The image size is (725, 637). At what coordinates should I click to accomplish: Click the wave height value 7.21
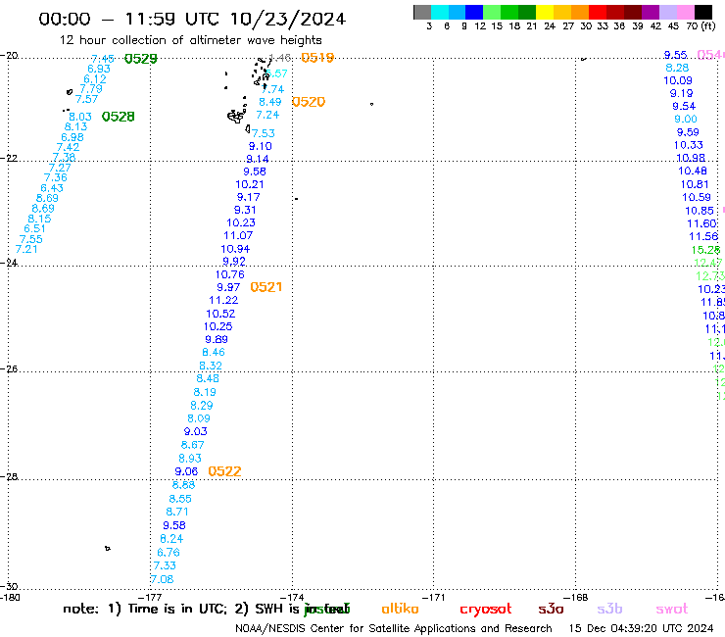[x=26, y=249]
